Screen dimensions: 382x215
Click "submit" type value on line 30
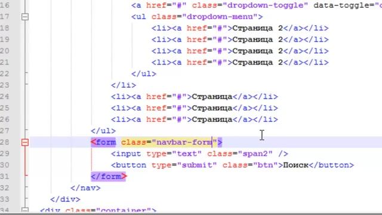click(x=197, y=165)
